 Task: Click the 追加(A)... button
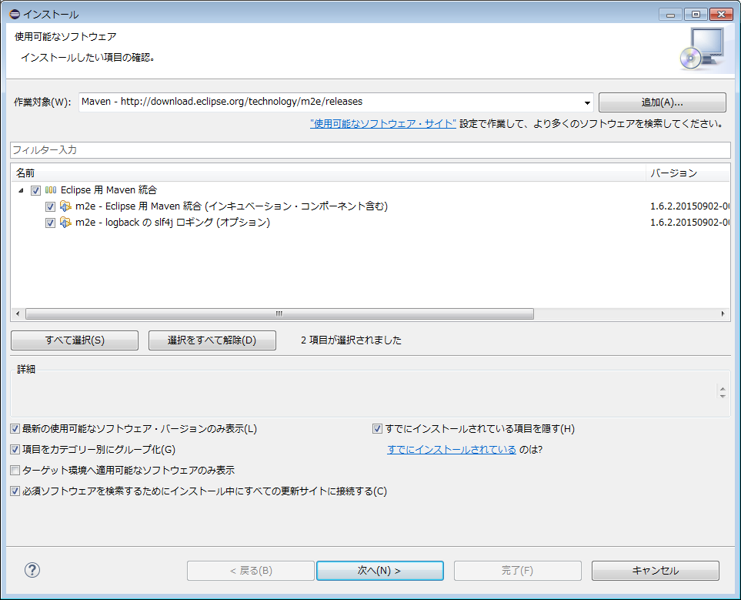[662, 102]
